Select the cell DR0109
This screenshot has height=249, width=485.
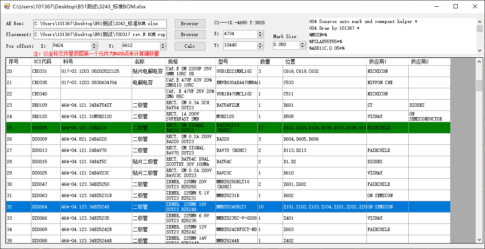click(x=46, y=105)
